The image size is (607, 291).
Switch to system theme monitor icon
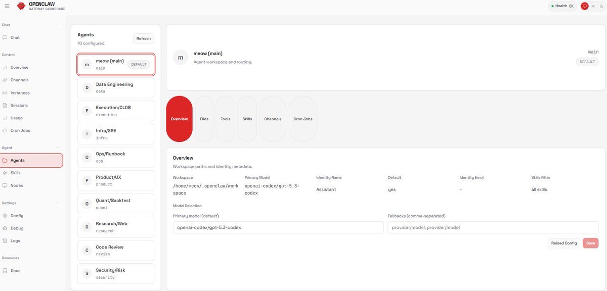pos(585,6)
